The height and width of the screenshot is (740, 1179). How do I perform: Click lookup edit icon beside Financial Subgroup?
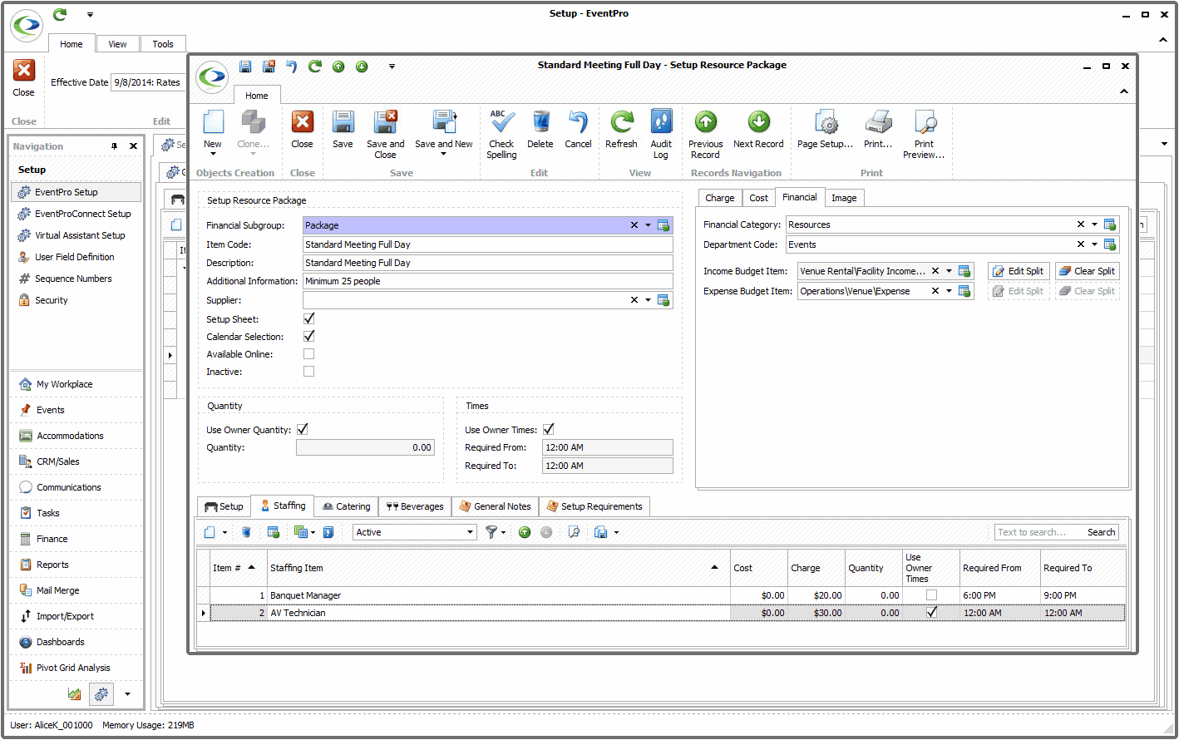[x=663, y=225]
